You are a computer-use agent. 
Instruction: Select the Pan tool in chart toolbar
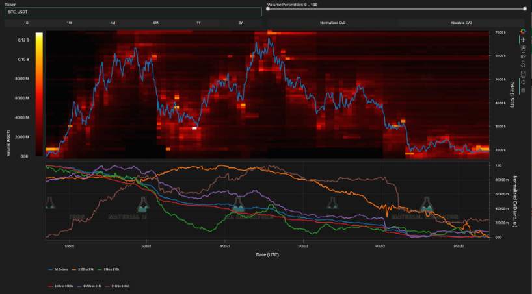[x=523, y=40]
